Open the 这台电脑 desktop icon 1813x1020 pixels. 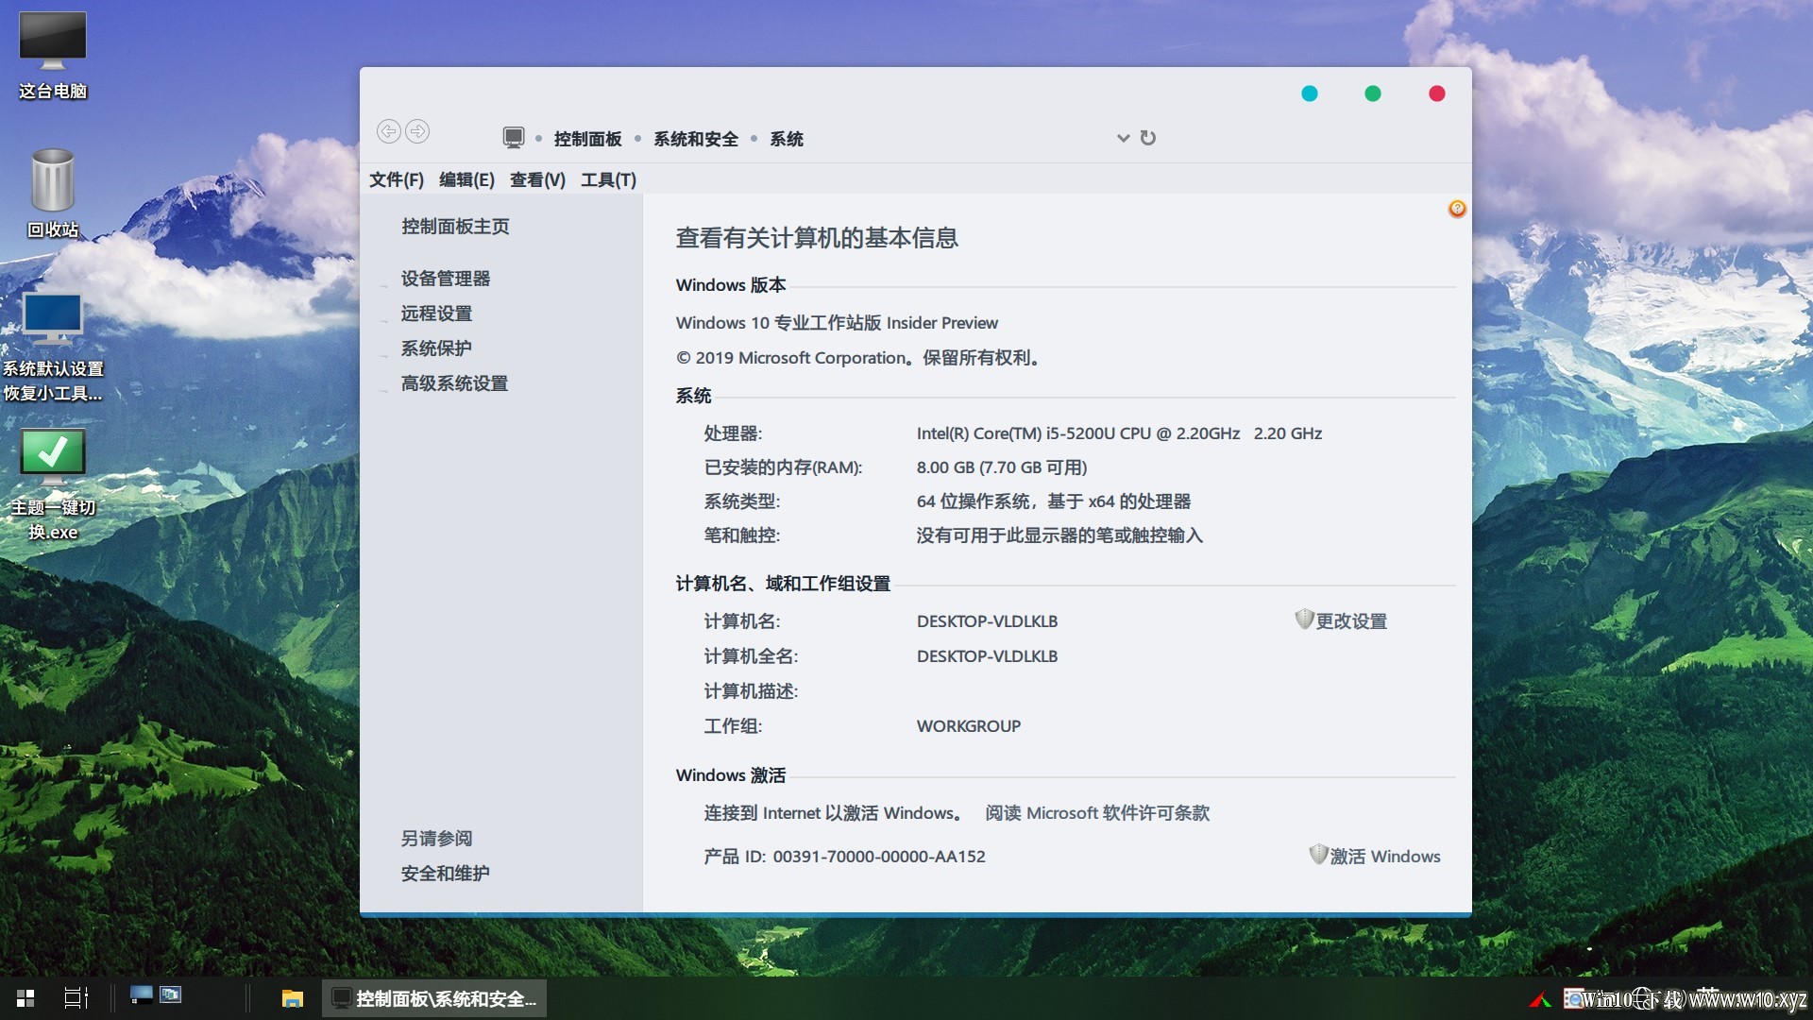click(x=53, y=55)
